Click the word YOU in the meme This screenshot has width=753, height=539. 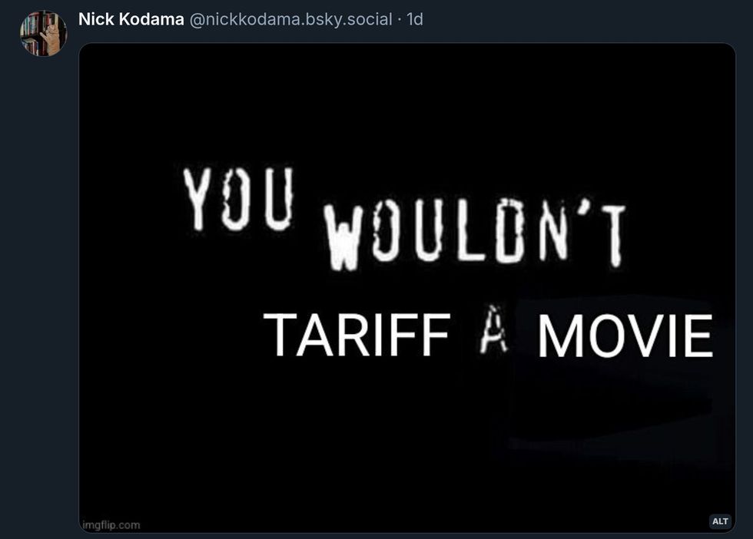tap(238, 199)
